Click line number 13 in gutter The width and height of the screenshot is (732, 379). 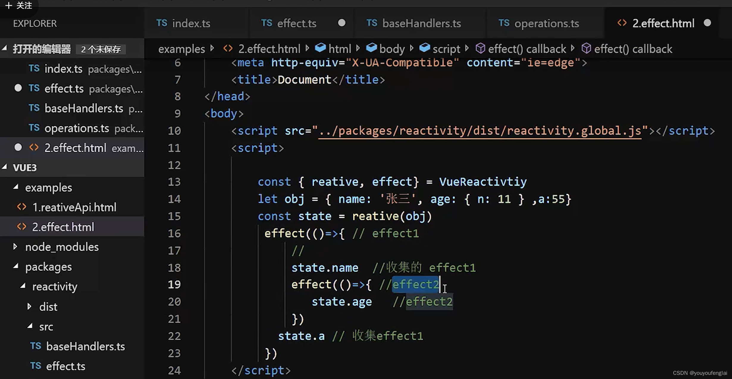[x=174, y=182]
